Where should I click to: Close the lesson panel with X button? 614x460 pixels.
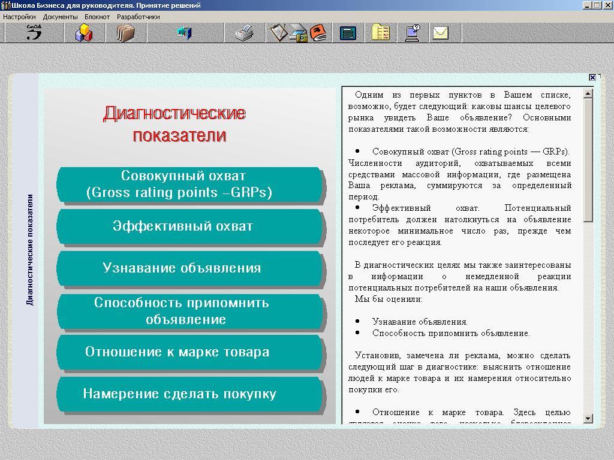click(x=592, y=77)
